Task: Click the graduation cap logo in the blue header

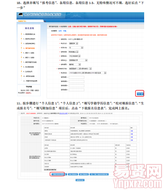Action: tap(20, 15)
